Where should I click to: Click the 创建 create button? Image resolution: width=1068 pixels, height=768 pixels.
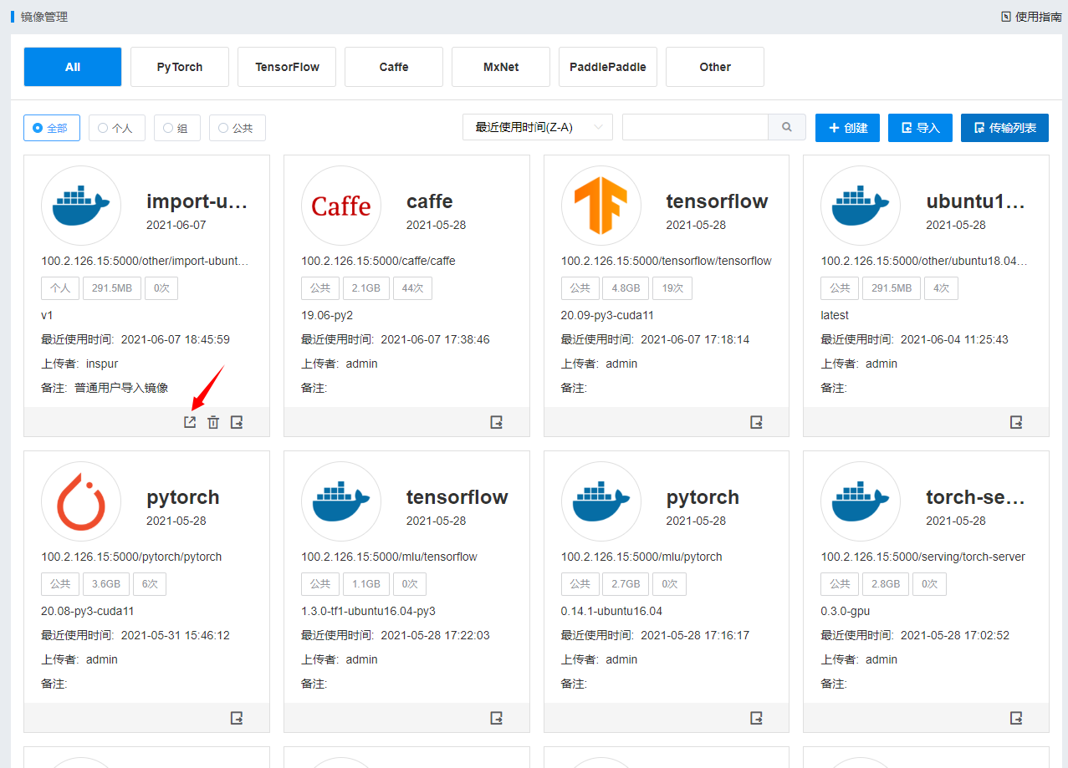pos(847,128)
